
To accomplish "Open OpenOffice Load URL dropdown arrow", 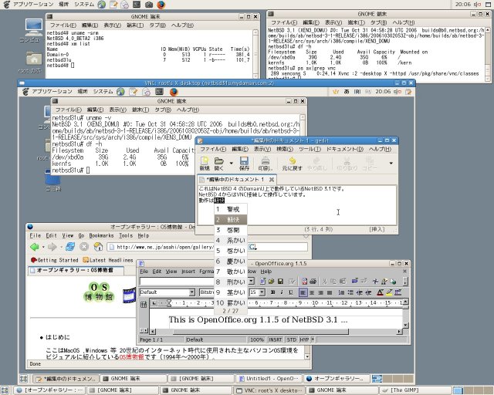I will point(251,281).
